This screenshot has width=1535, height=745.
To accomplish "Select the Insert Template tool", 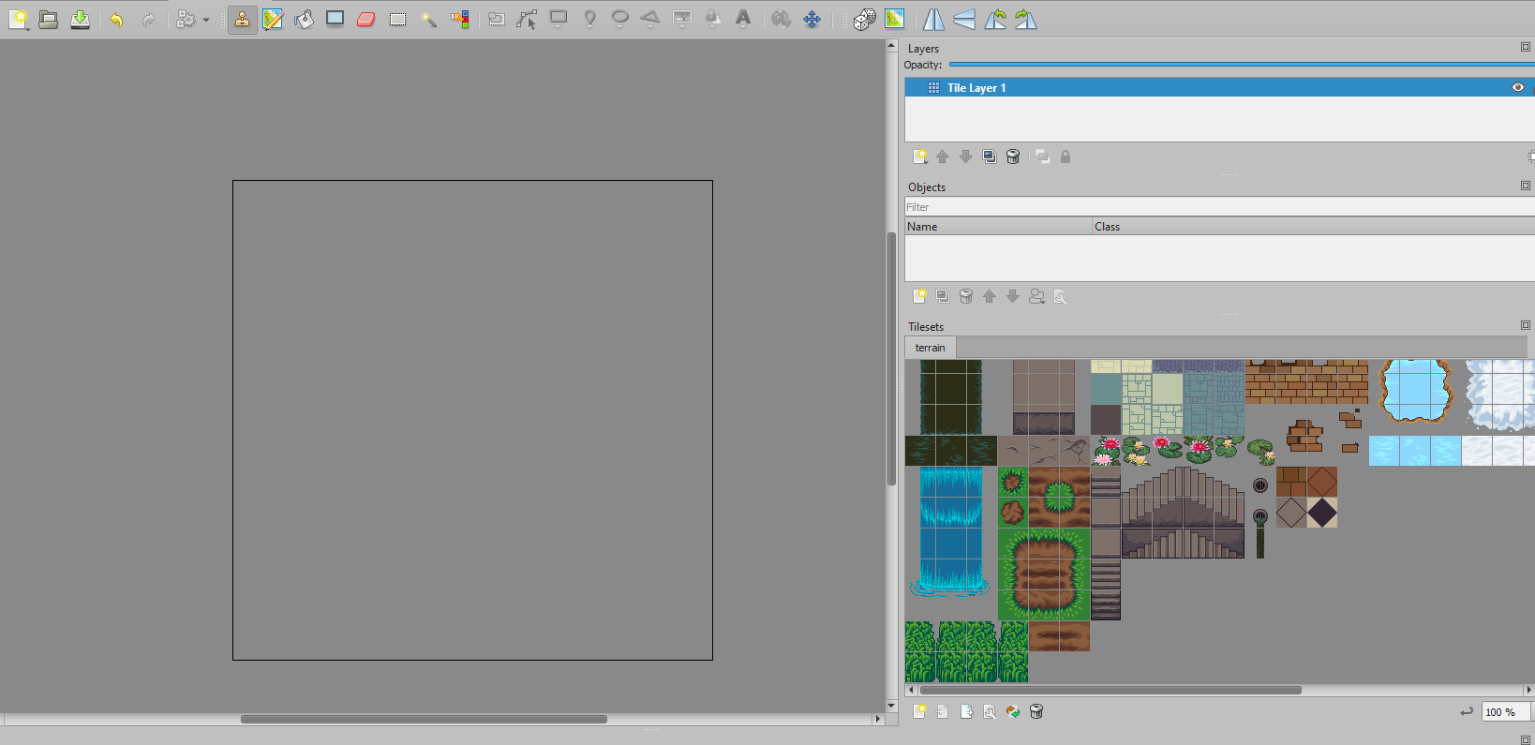I will [713, 19].
